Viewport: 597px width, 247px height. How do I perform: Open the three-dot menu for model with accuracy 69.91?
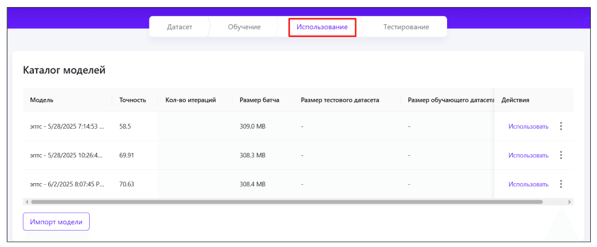coord(561,155)
